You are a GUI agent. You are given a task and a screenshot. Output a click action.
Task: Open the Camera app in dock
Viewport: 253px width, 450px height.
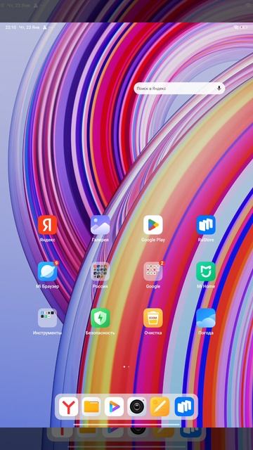tap(137, 406)
